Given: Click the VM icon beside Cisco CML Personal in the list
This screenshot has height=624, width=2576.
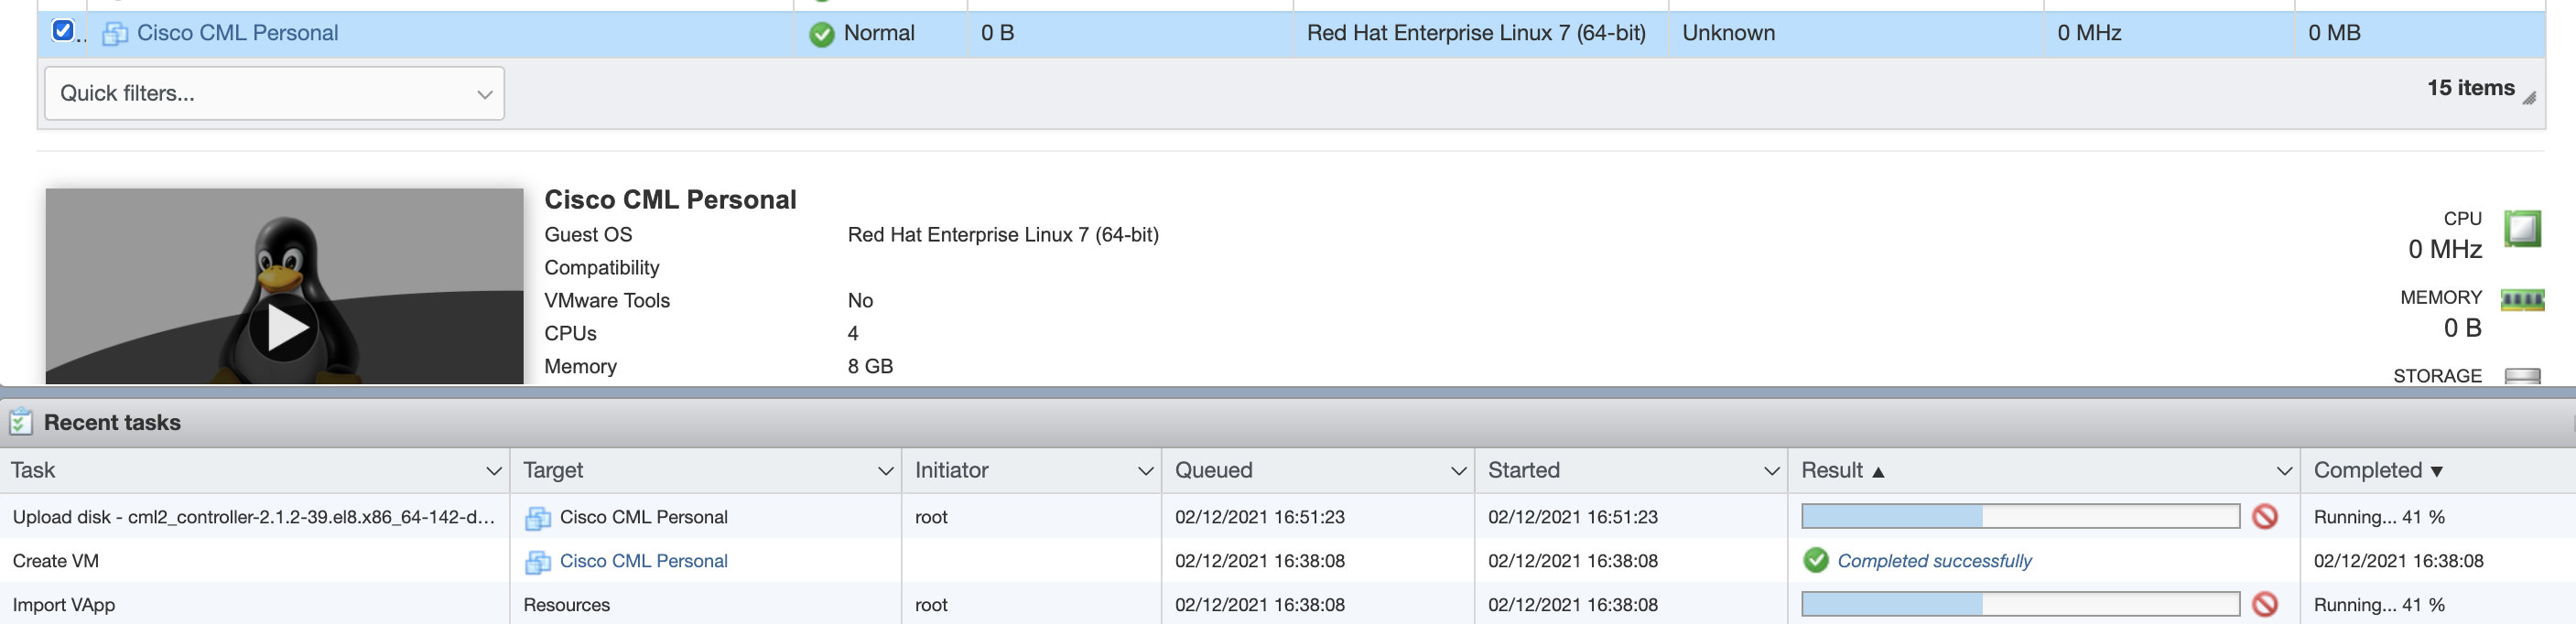Looking at the screenshot, I should (x=115, y=34).
